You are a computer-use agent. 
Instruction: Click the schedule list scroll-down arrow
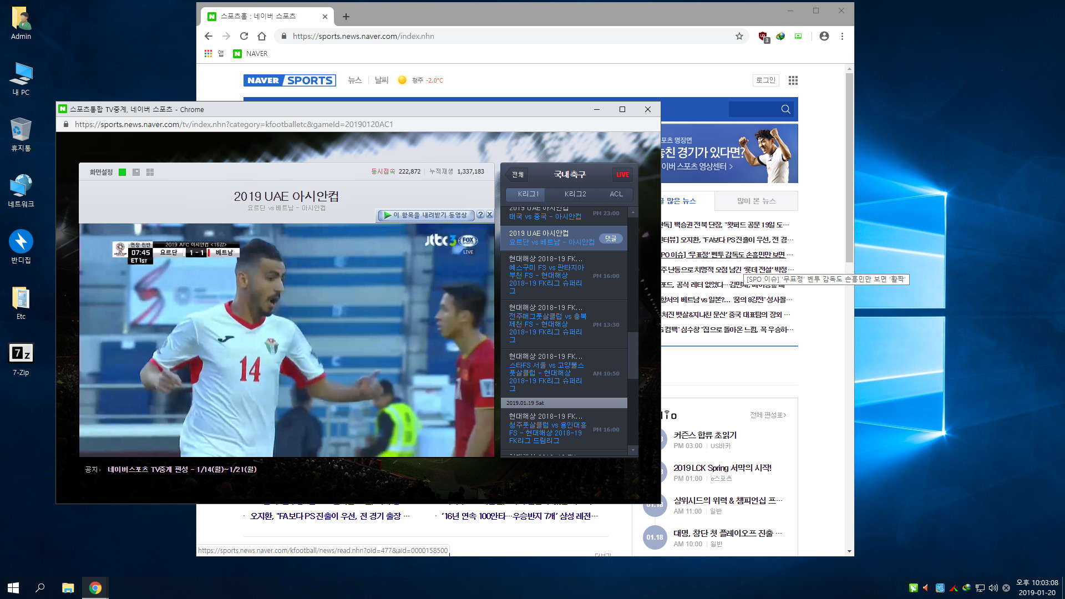pyautogui.click(x=633, y=450)
